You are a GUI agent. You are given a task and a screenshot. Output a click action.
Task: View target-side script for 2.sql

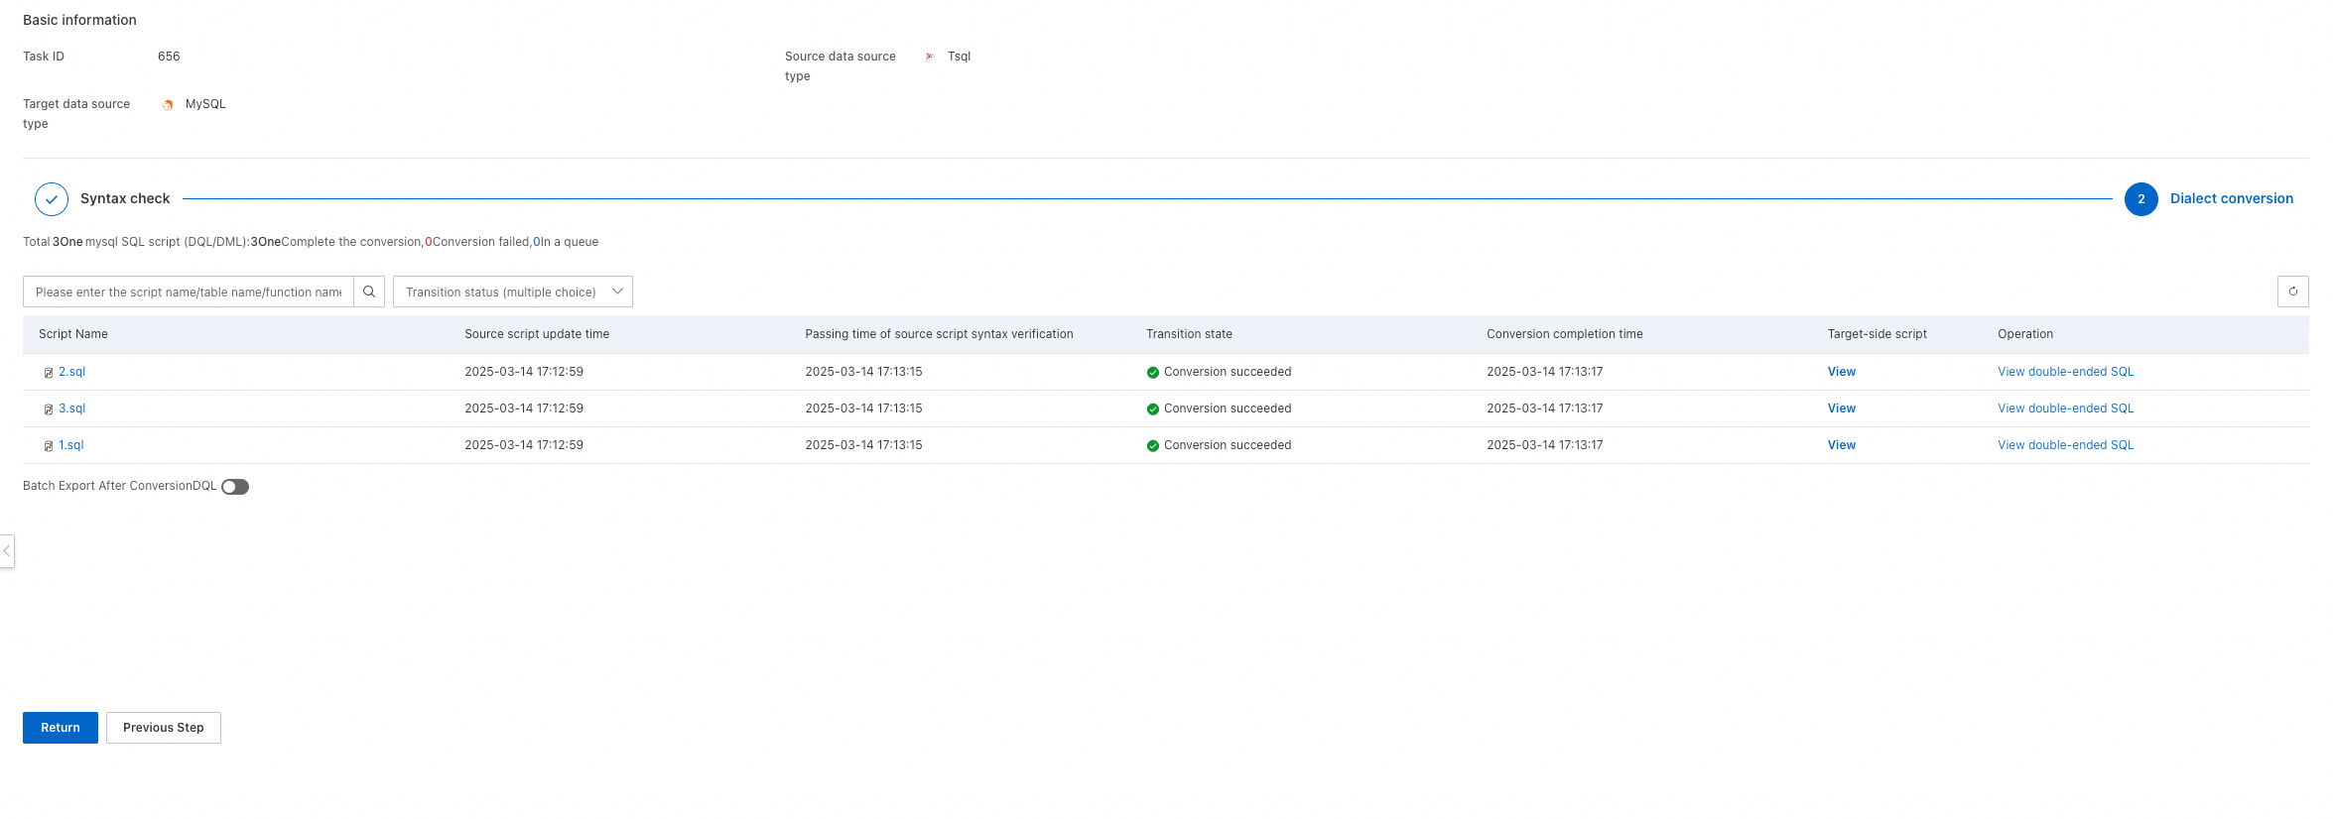tap(1841, 372)
